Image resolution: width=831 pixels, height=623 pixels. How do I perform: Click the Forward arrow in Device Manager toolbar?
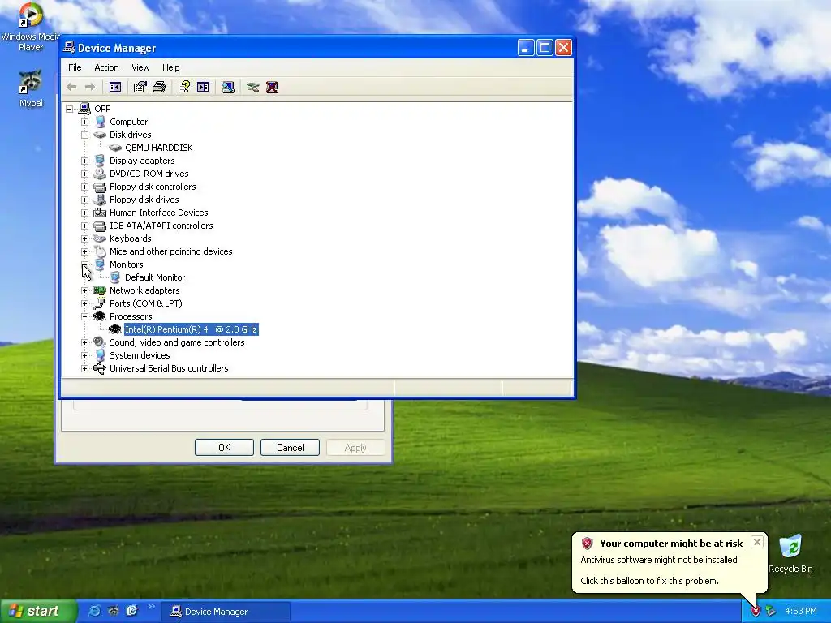(x=90, y=87)
